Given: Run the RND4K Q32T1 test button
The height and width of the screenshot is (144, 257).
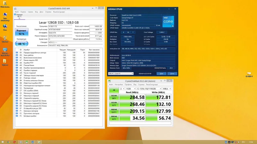Looking at the screenshot, I should tap(114, 111).
